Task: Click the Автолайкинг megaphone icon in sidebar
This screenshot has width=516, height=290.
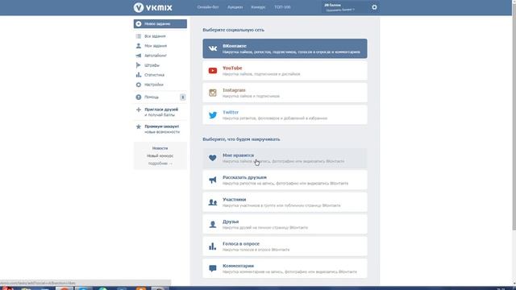Action: (x=139, y=56)
